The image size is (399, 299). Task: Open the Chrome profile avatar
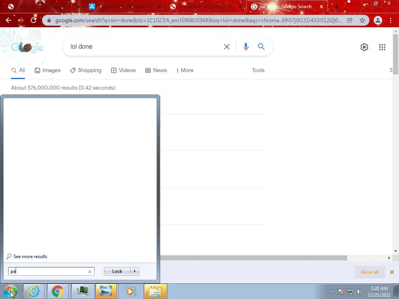click(378, 20)
